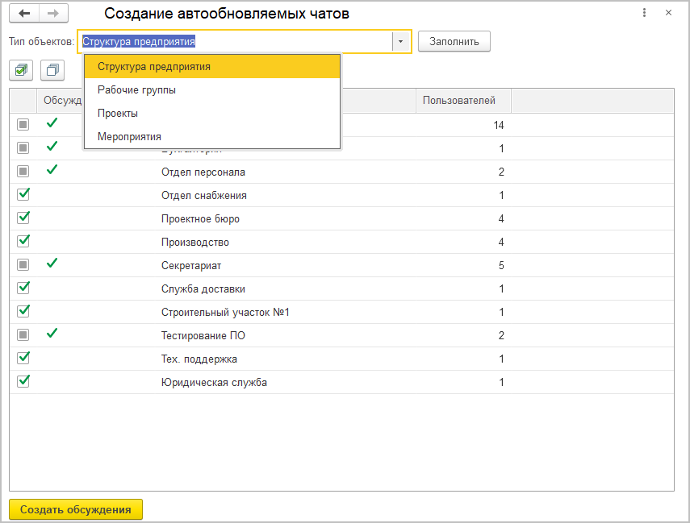The height and width of the screenshot is (523, 690).
Task: Open the Тип объектов dropdown arrow
Action: (400, 42)
